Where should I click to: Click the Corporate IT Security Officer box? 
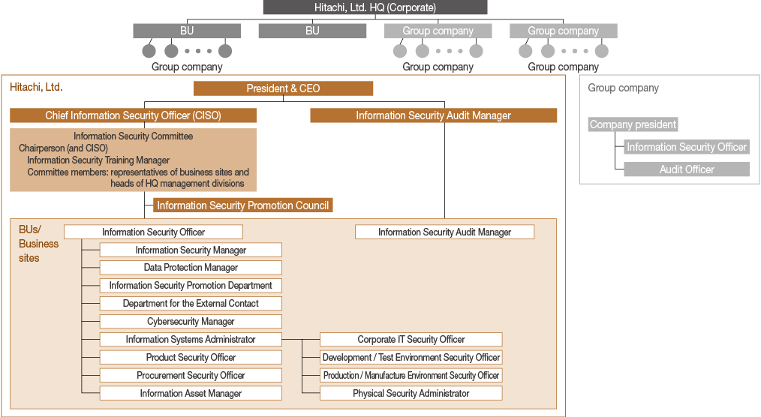click(411, 340)
